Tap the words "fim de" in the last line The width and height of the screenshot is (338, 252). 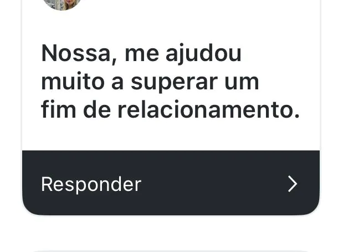76,110
